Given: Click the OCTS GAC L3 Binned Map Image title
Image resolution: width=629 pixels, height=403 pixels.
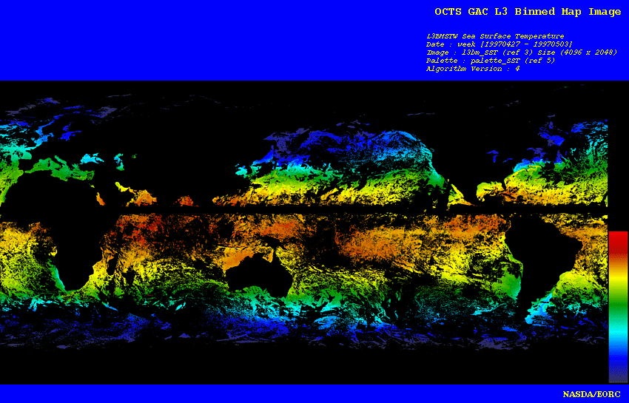Looking at the screenshot, I should point(528,12).
